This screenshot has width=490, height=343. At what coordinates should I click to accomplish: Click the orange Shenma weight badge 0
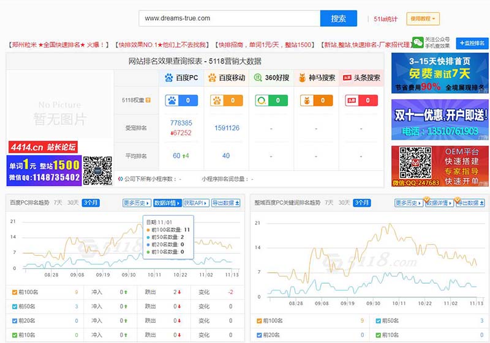tap(316, 100)
